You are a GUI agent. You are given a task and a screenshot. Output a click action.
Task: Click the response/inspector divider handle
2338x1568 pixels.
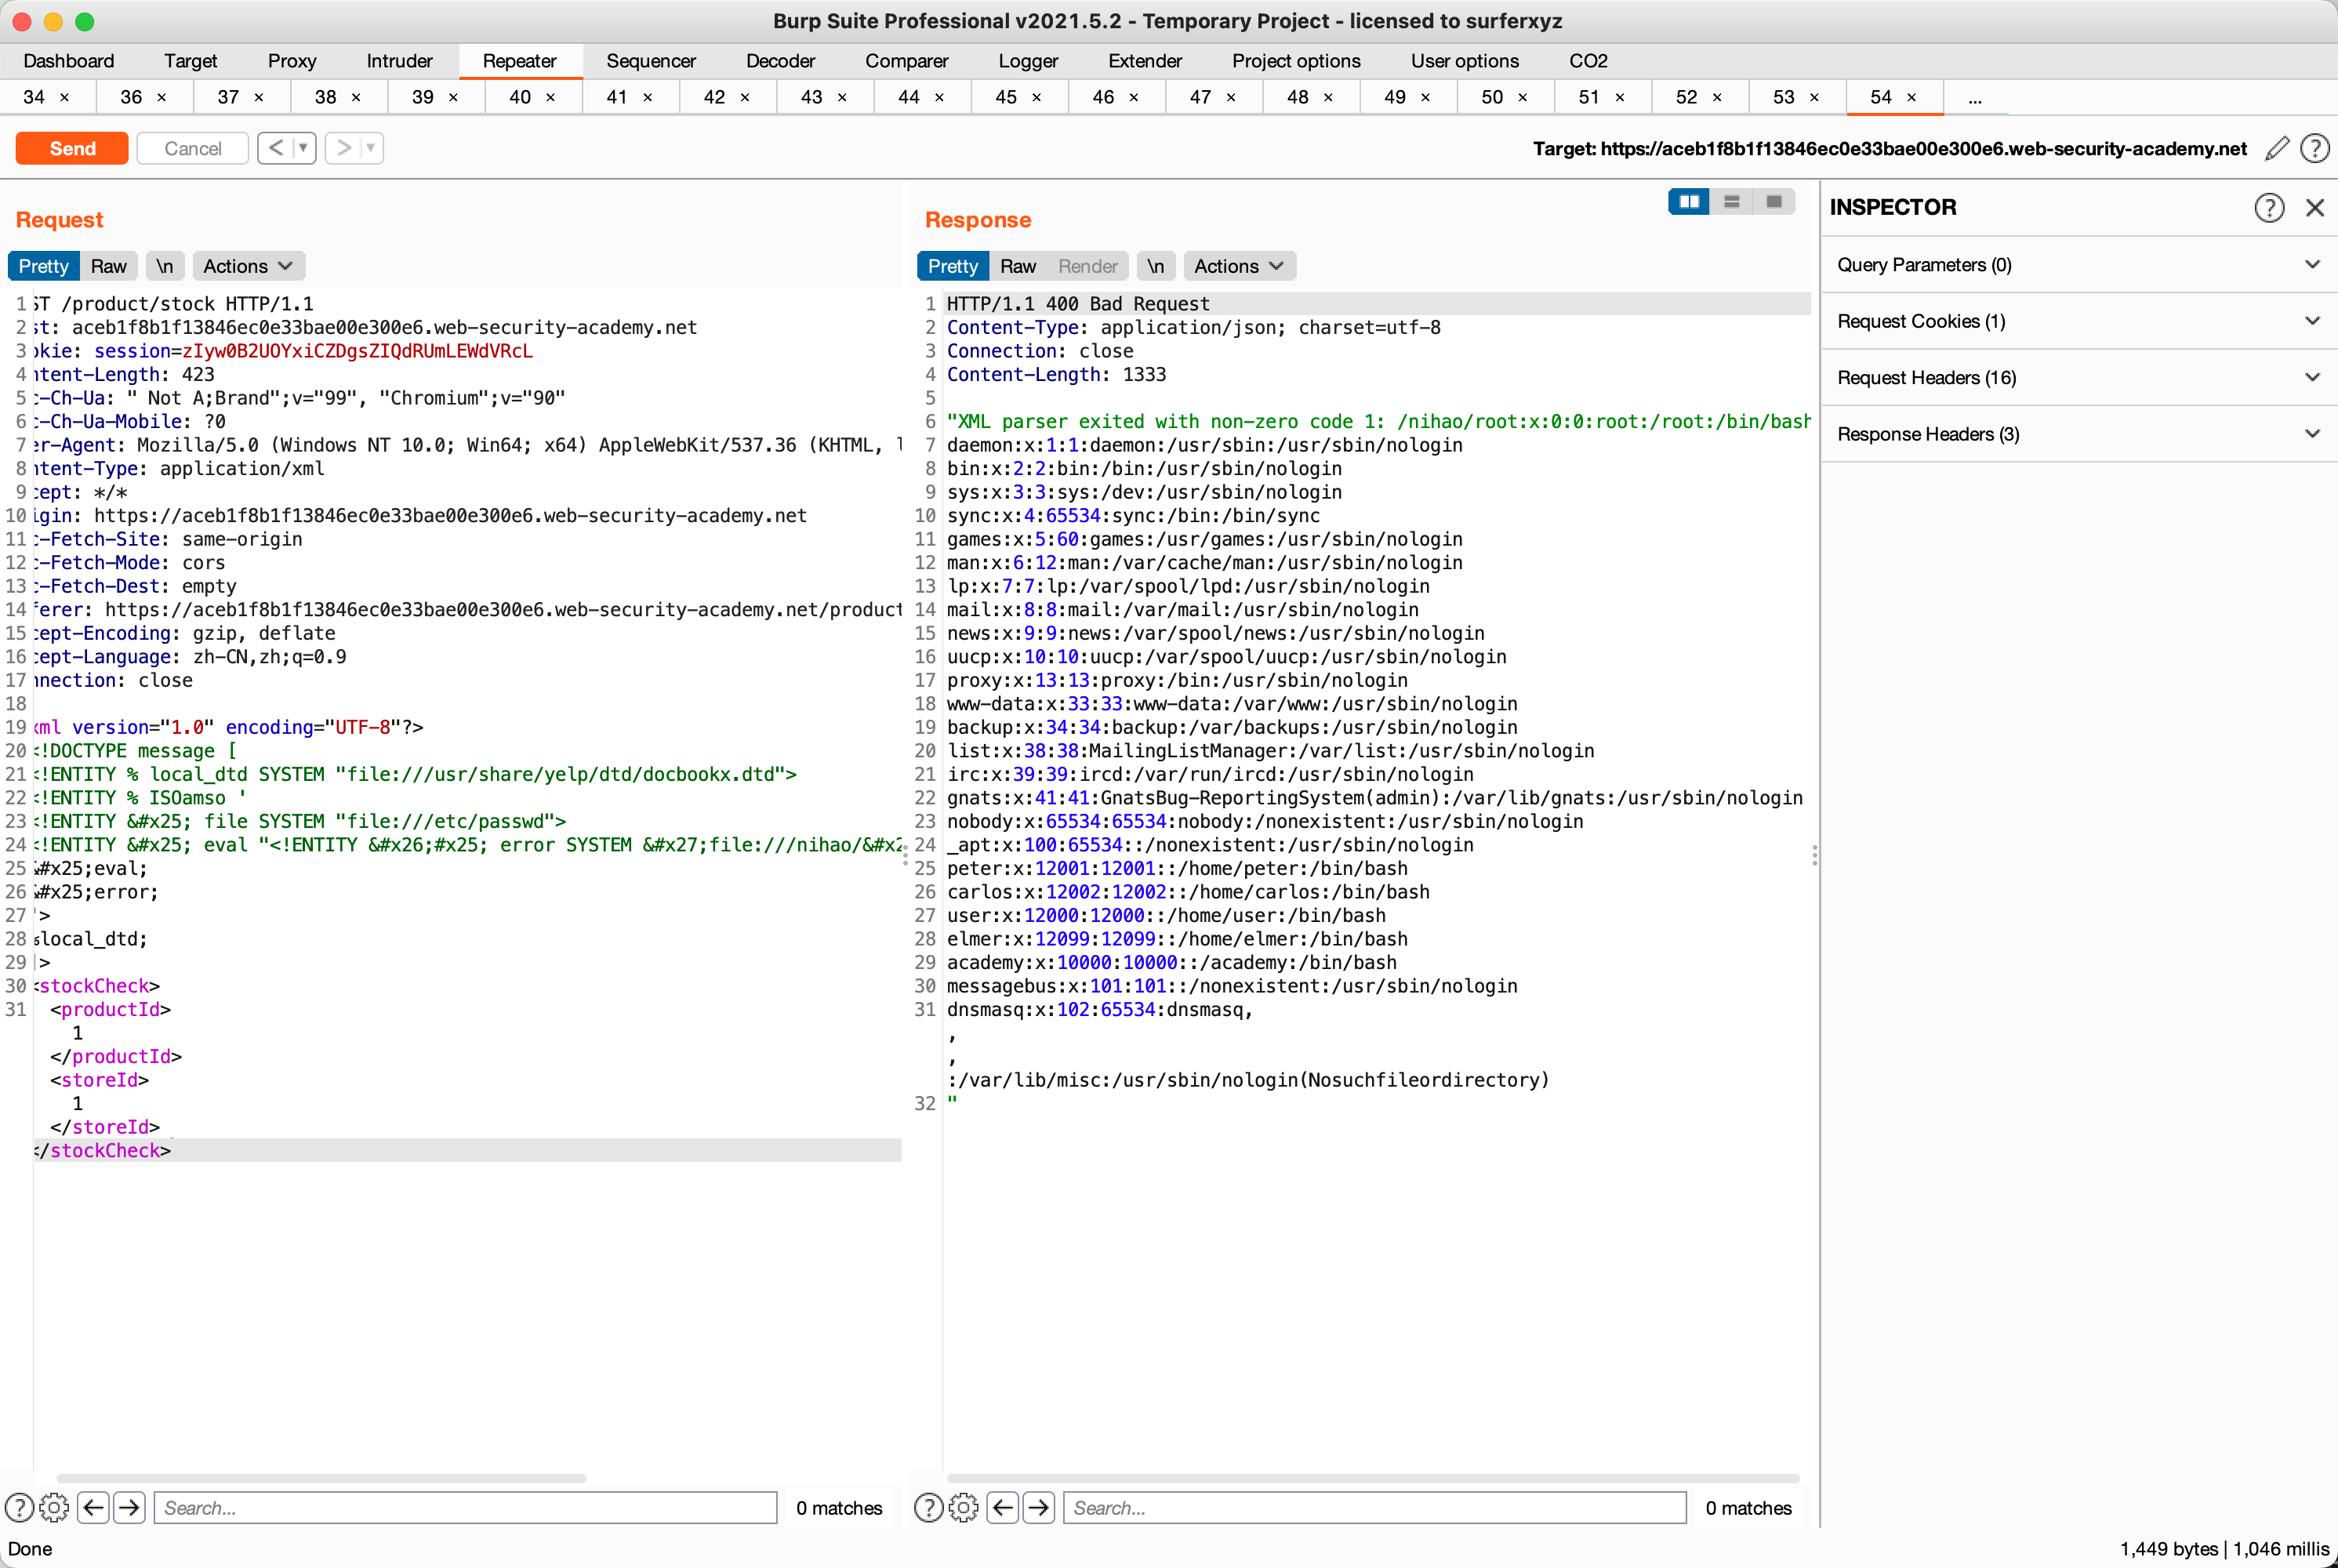1814,855
